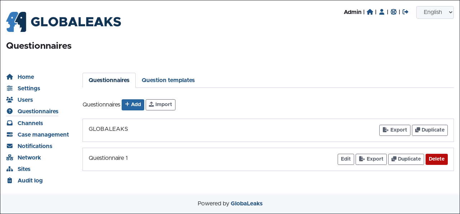This screenshot has height=214, width=460.
Task: Click the Import questionnaire button
Action: [160, 105]
